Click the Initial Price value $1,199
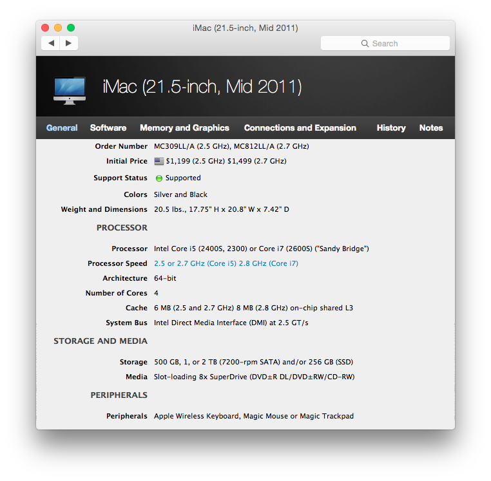The width and height of the screenshot is (491, 481). (x=226, y=161)
